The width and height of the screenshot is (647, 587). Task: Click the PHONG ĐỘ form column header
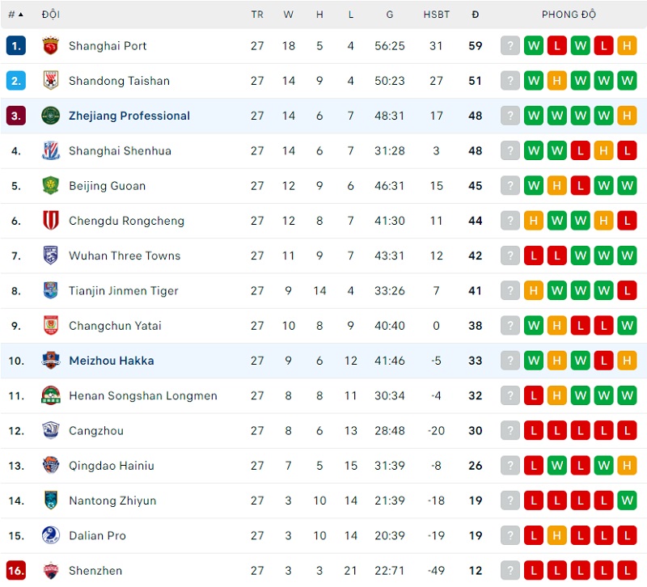569,15
